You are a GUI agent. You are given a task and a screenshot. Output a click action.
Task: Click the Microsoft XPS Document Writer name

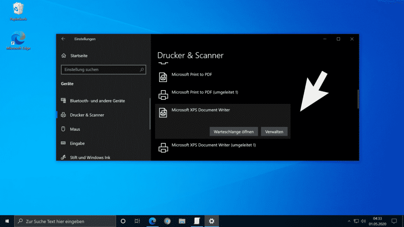(201, 110)
